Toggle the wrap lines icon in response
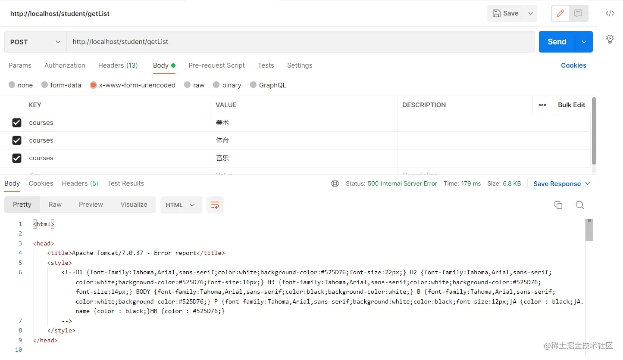The width and height of the screenshot is (623, 360). click(215, 205)
